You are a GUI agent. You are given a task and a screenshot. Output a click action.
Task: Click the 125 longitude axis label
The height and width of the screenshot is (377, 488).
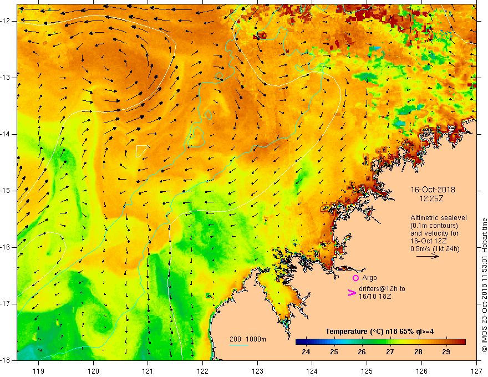[367, 371]
